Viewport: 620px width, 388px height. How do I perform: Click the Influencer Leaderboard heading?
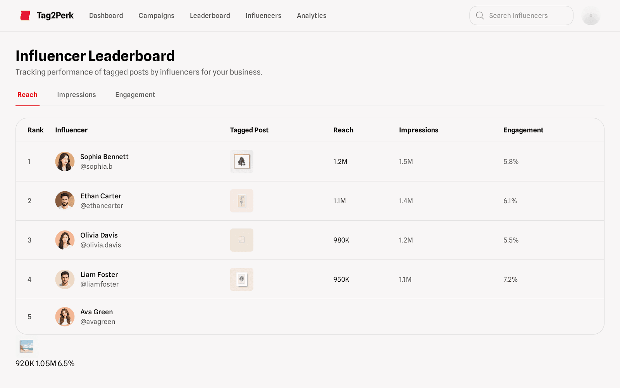coord(95,56)
